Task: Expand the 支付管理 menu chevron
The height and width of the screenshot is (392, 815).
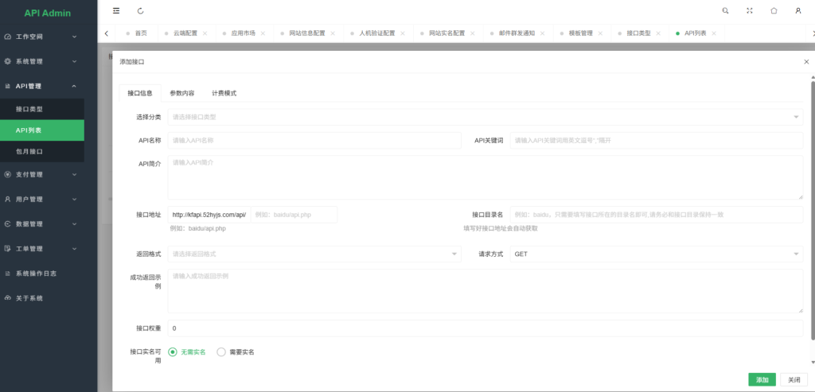Action: click(x=74, y=174)
